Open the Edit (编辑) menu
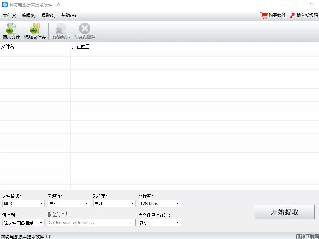The image size is (319, 239). (x=29, y=16)
